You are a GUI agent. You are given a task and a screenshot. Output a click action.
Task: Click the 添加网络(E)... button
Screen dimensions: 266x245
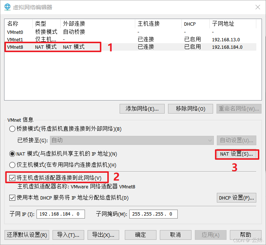click(x=142, y=109)
